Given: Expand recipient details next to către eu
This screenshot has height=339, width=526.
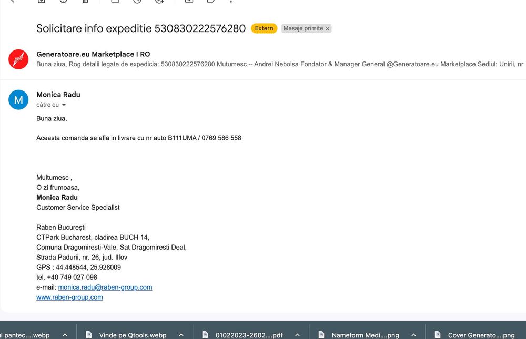Looking at the screenshot, I should [64, 105].
